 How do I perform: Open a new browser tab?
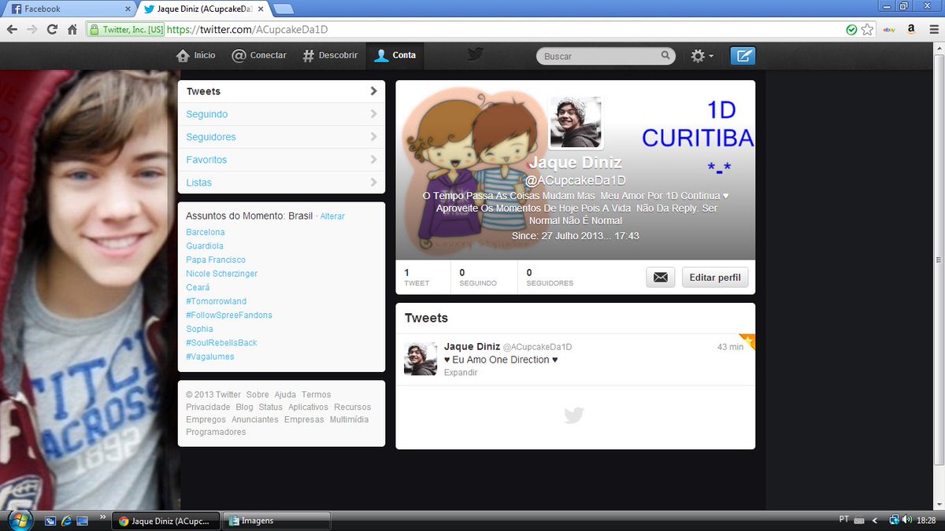pos(283,9)
